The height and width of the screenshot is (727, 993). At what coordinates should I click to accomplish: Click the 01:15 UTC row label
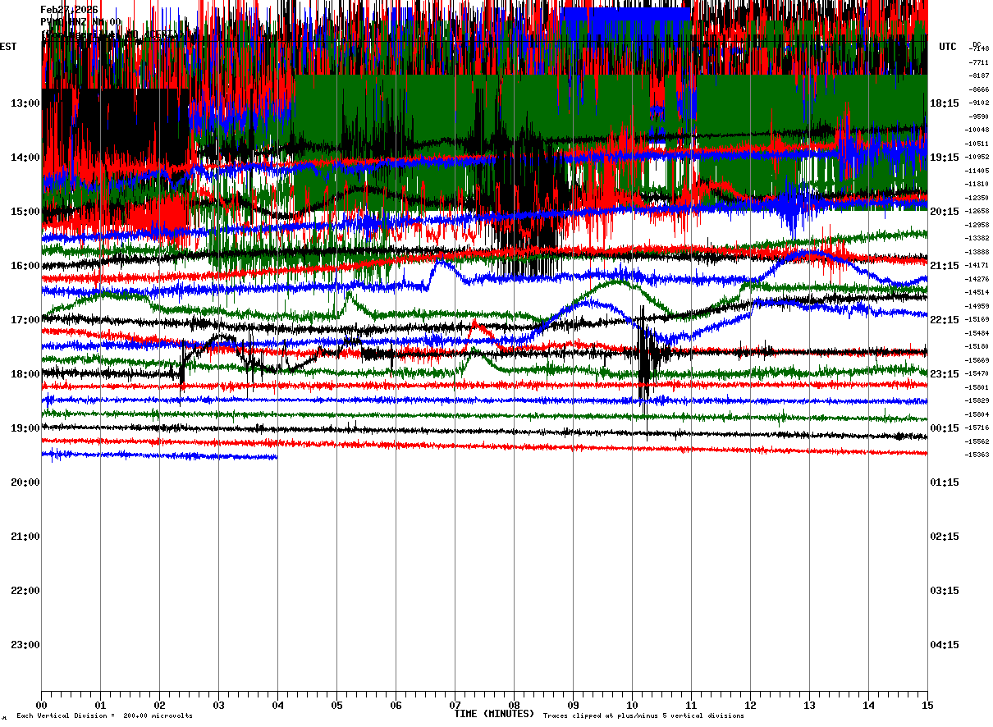coord(945,482)
